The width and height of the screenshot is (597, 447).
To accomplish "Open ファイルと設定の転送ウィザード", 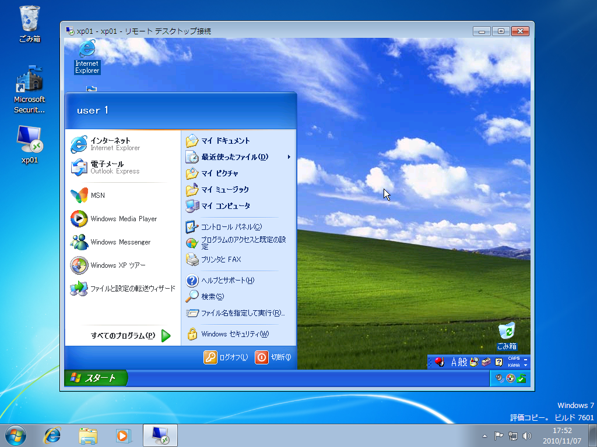I will pyautogui.click(x=123, y=289).
